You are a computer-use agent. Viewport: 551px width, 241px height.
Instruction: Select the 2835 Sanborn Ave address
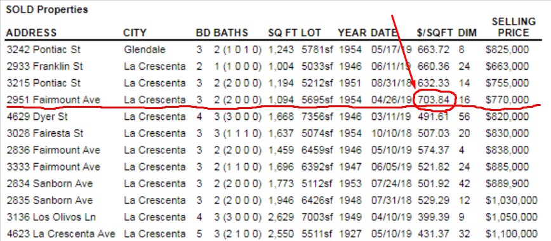50,200
